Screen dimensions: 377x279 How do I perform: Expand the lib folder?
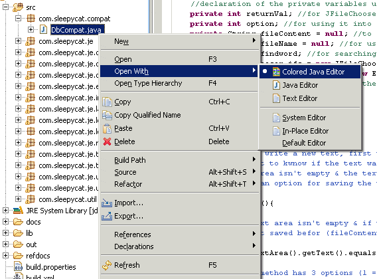point(5,233)
